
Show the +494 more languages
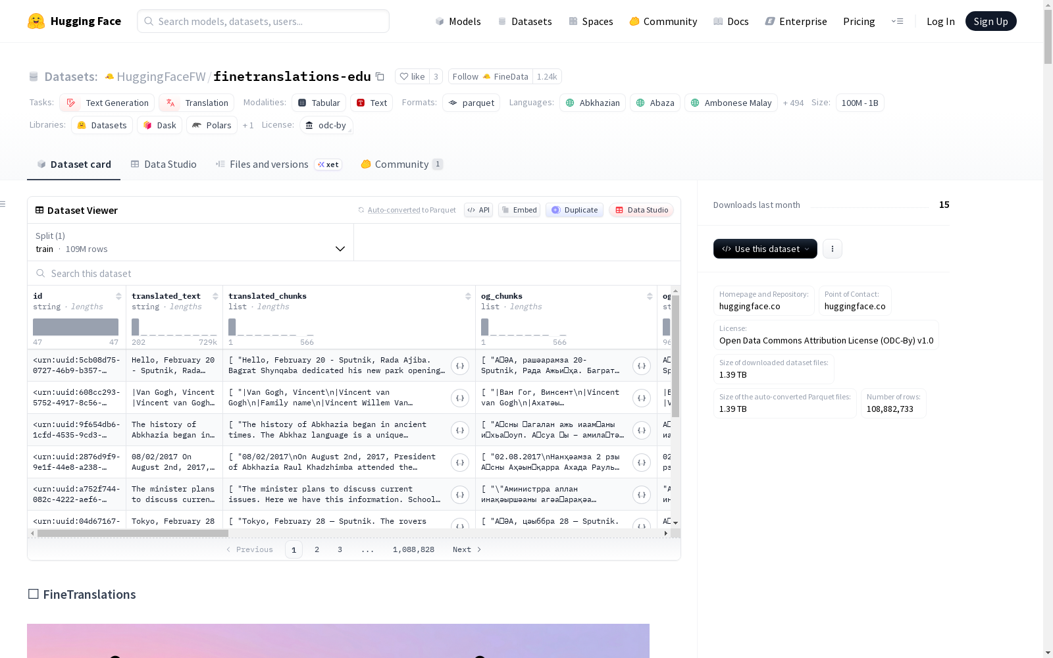pos(793,103)
